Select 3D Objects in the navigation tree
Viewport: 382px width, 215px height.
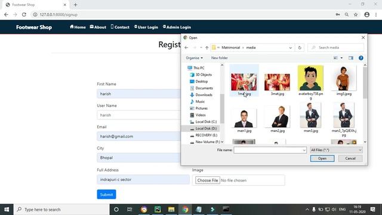point(201,75)
